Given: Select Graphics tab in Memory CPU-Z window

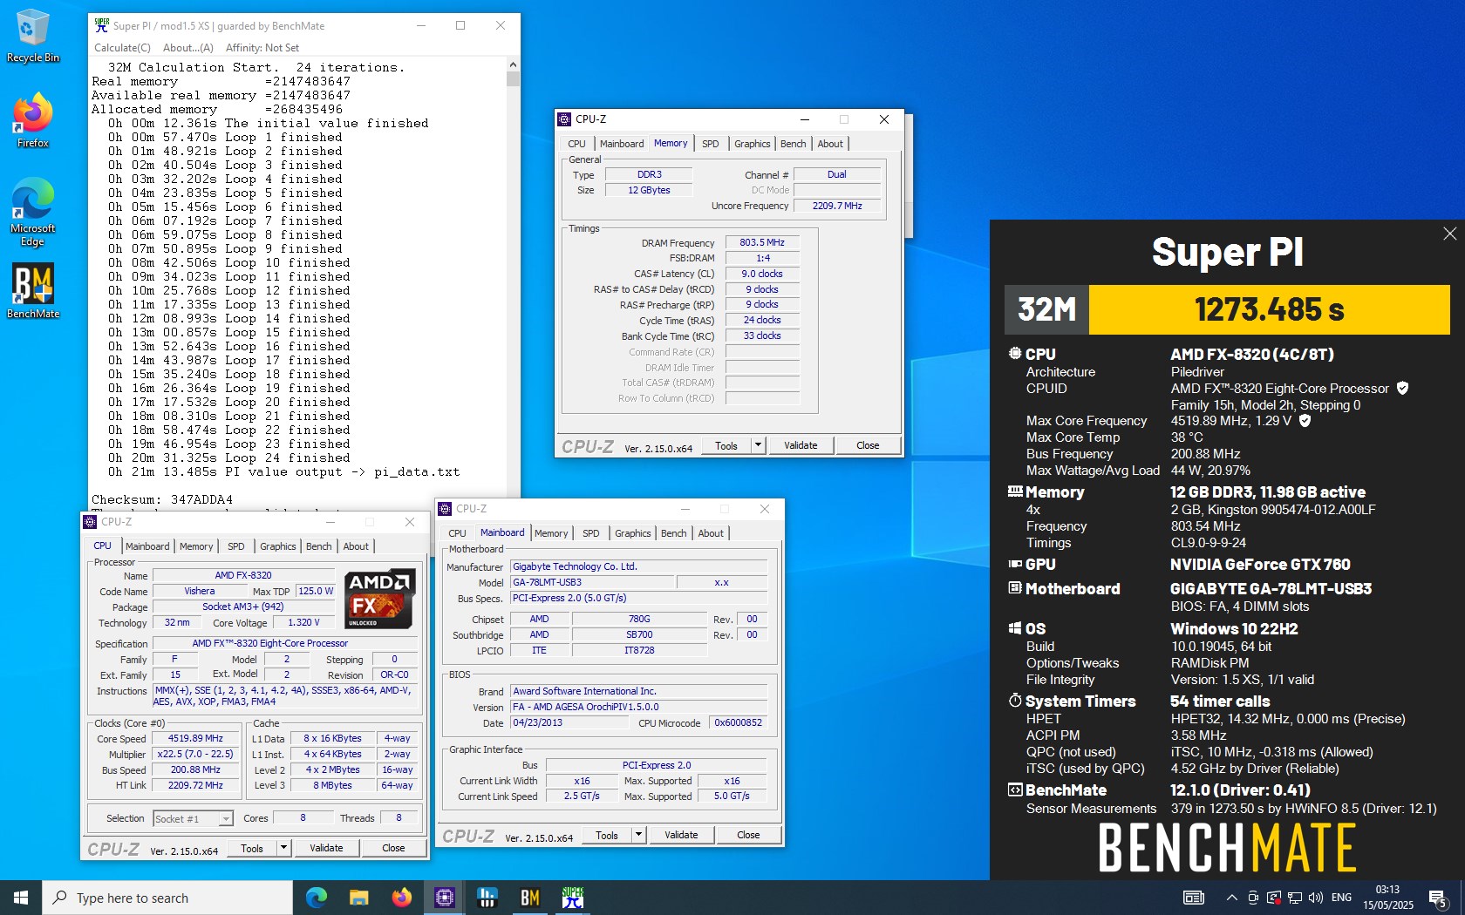Looking at the screenshot, I should (752, 144).
